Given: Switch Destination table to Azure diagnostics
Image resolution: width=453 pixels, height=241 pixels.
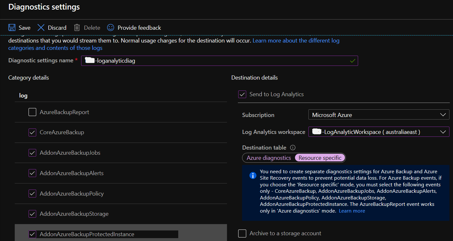Looking at the screenshot, I should pyautogui.click(x=269, y=158).
